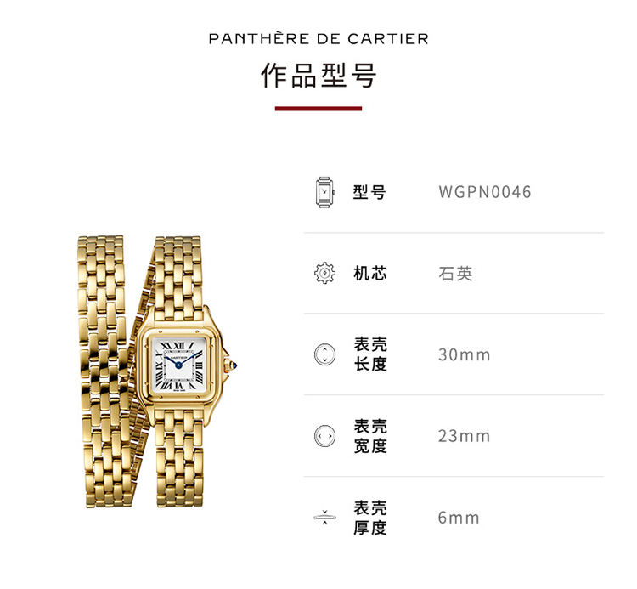Click the white Roman numeral watch dial
This screenshot has width=637, height=589.
coord(179,365)
